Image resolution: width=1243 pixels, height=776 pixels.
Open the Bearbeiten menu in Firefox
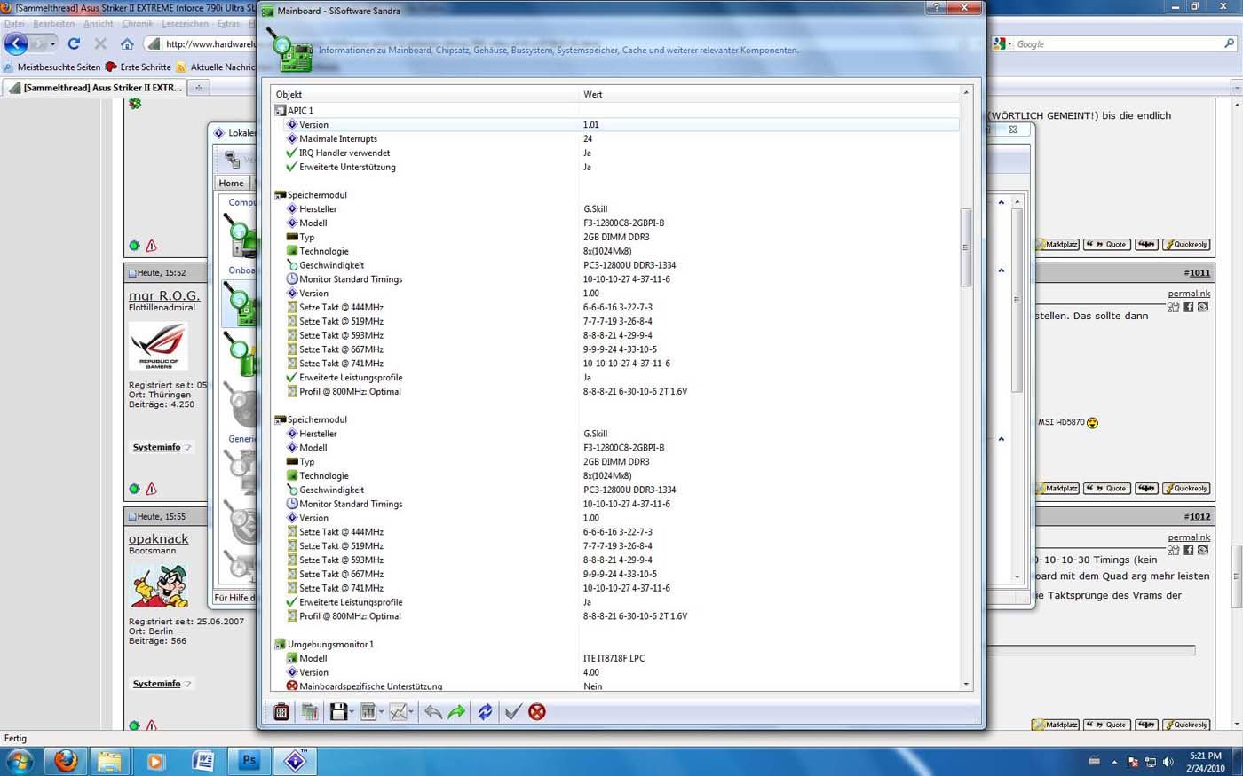click(54, 24)
